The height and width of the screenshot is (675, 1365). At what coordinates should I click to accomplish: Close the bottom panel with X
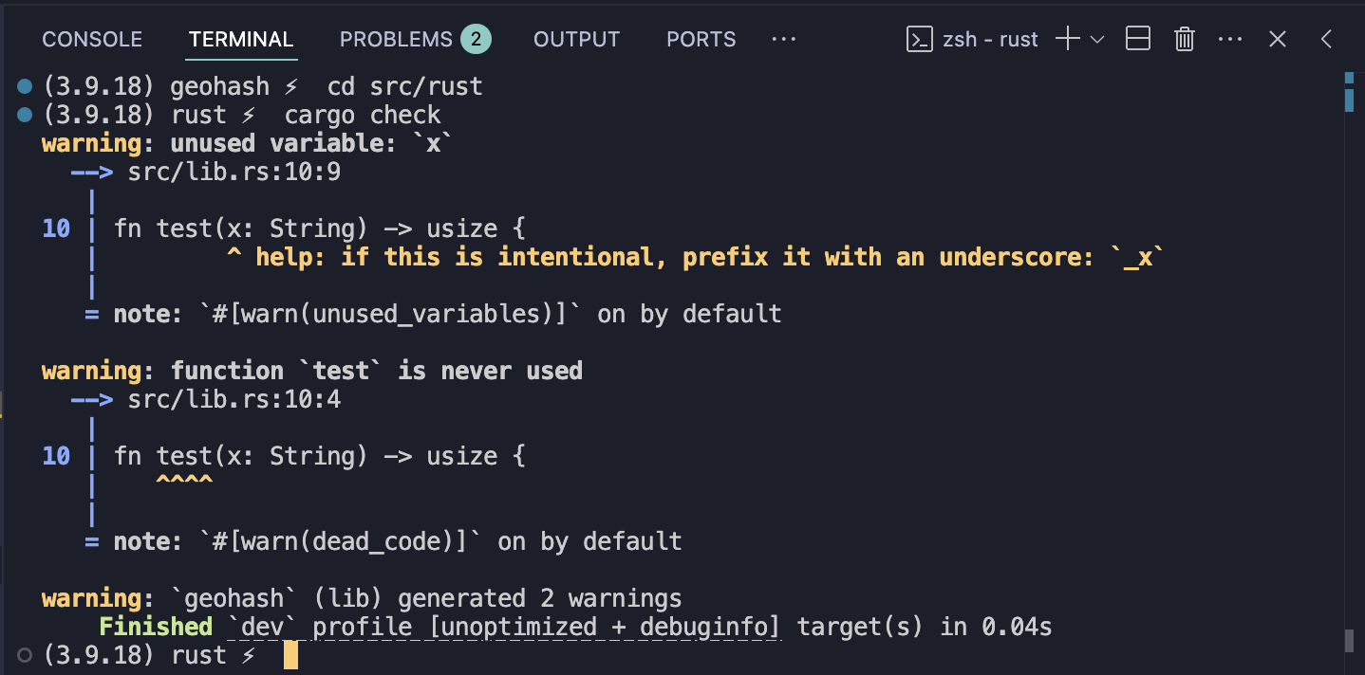coord(1278,39)
